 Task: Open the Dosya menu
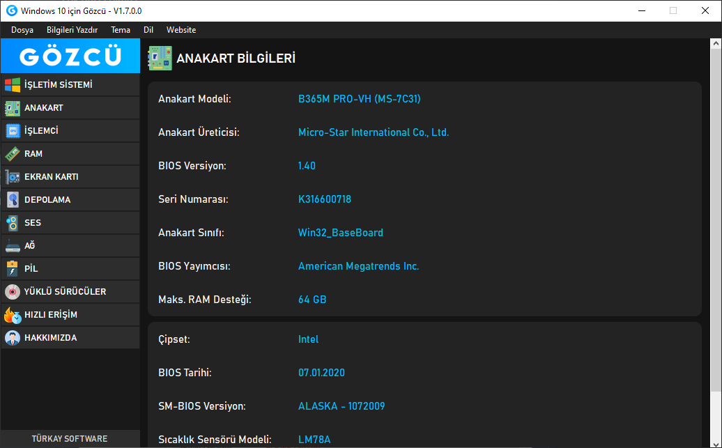coord(22,30)
